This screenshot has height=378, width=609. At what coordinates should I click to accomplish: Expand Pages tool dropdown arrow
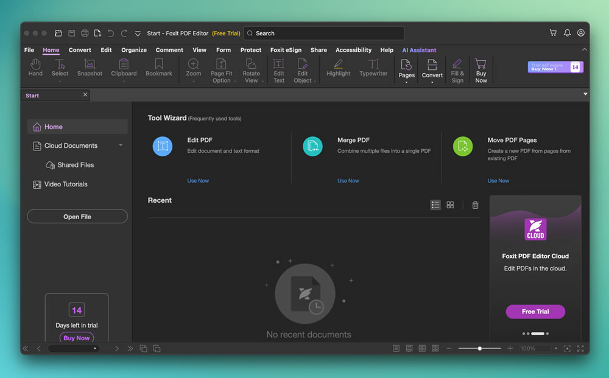coord(407,82)
